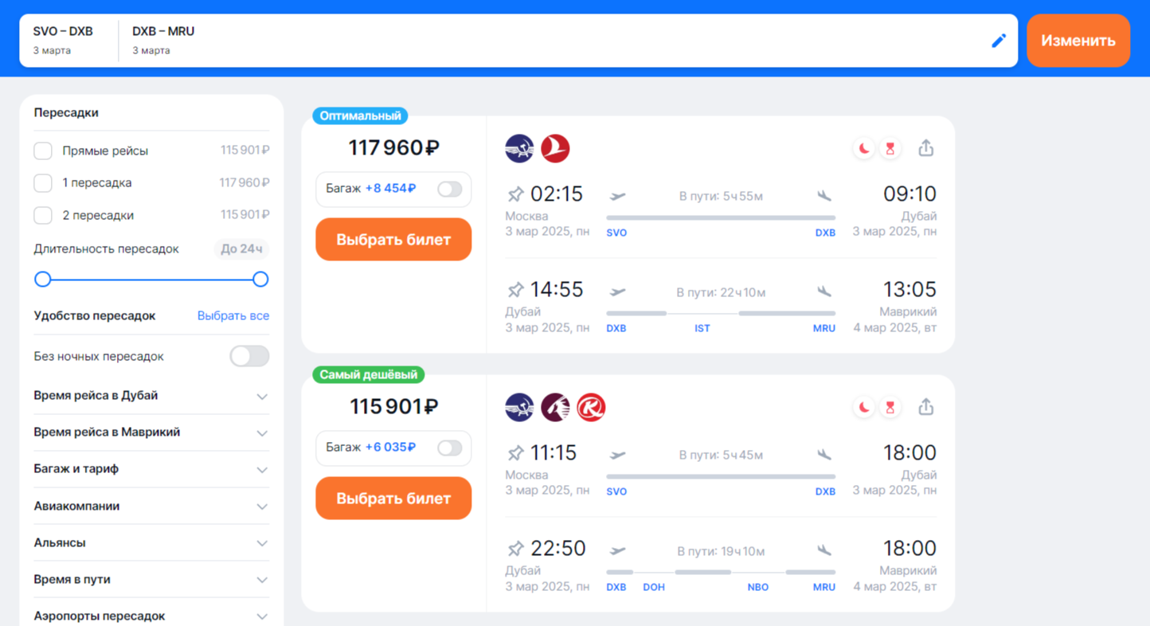Expand the Багаж и тариф section
Screen dimensions: 1150x626
(x=151, y=469)
